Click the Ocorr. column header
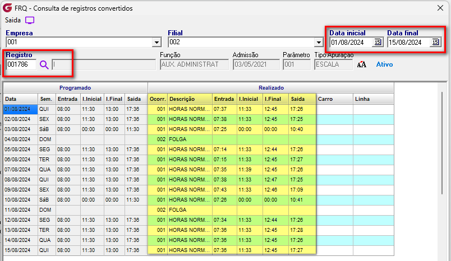 click(x=158, y=99)
